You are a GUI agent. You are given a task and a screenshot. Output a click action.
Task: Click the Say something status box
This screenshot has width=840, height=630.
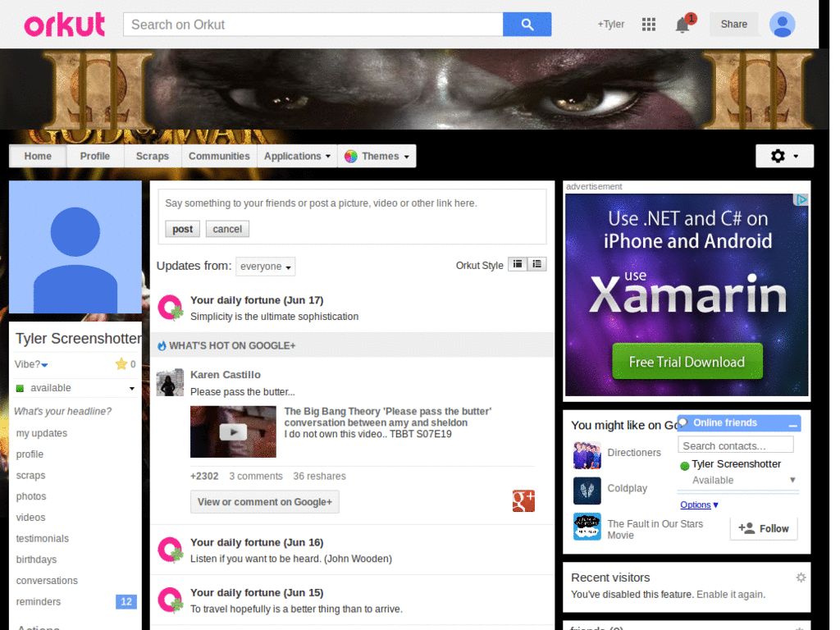click(x=352, y=203)
